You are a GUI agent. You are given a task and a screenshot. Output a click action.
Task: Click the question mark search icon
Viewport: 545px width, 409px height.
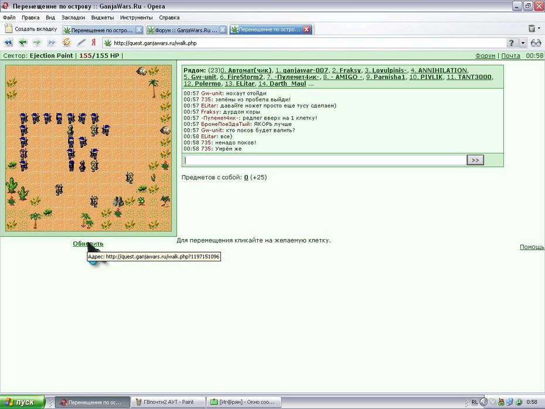[511, 43]
